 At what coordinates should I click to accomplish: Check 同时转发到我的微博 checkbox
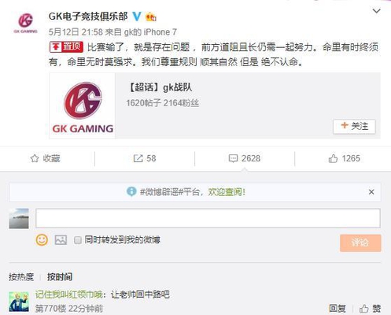[78, 240]
